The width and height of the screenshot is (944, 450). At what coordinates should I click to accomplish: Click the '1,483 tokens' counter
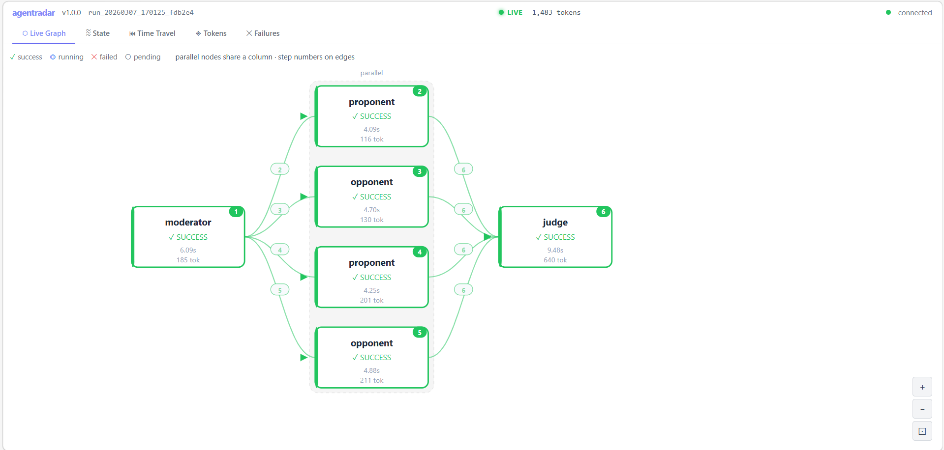point(556,13)
